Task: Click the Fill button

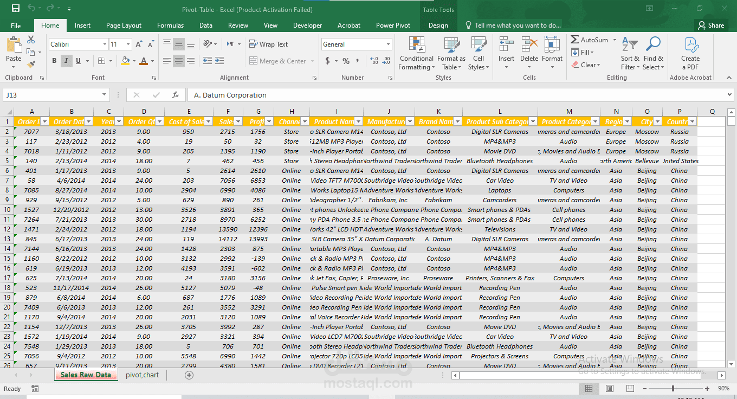Action: [583, 53]
